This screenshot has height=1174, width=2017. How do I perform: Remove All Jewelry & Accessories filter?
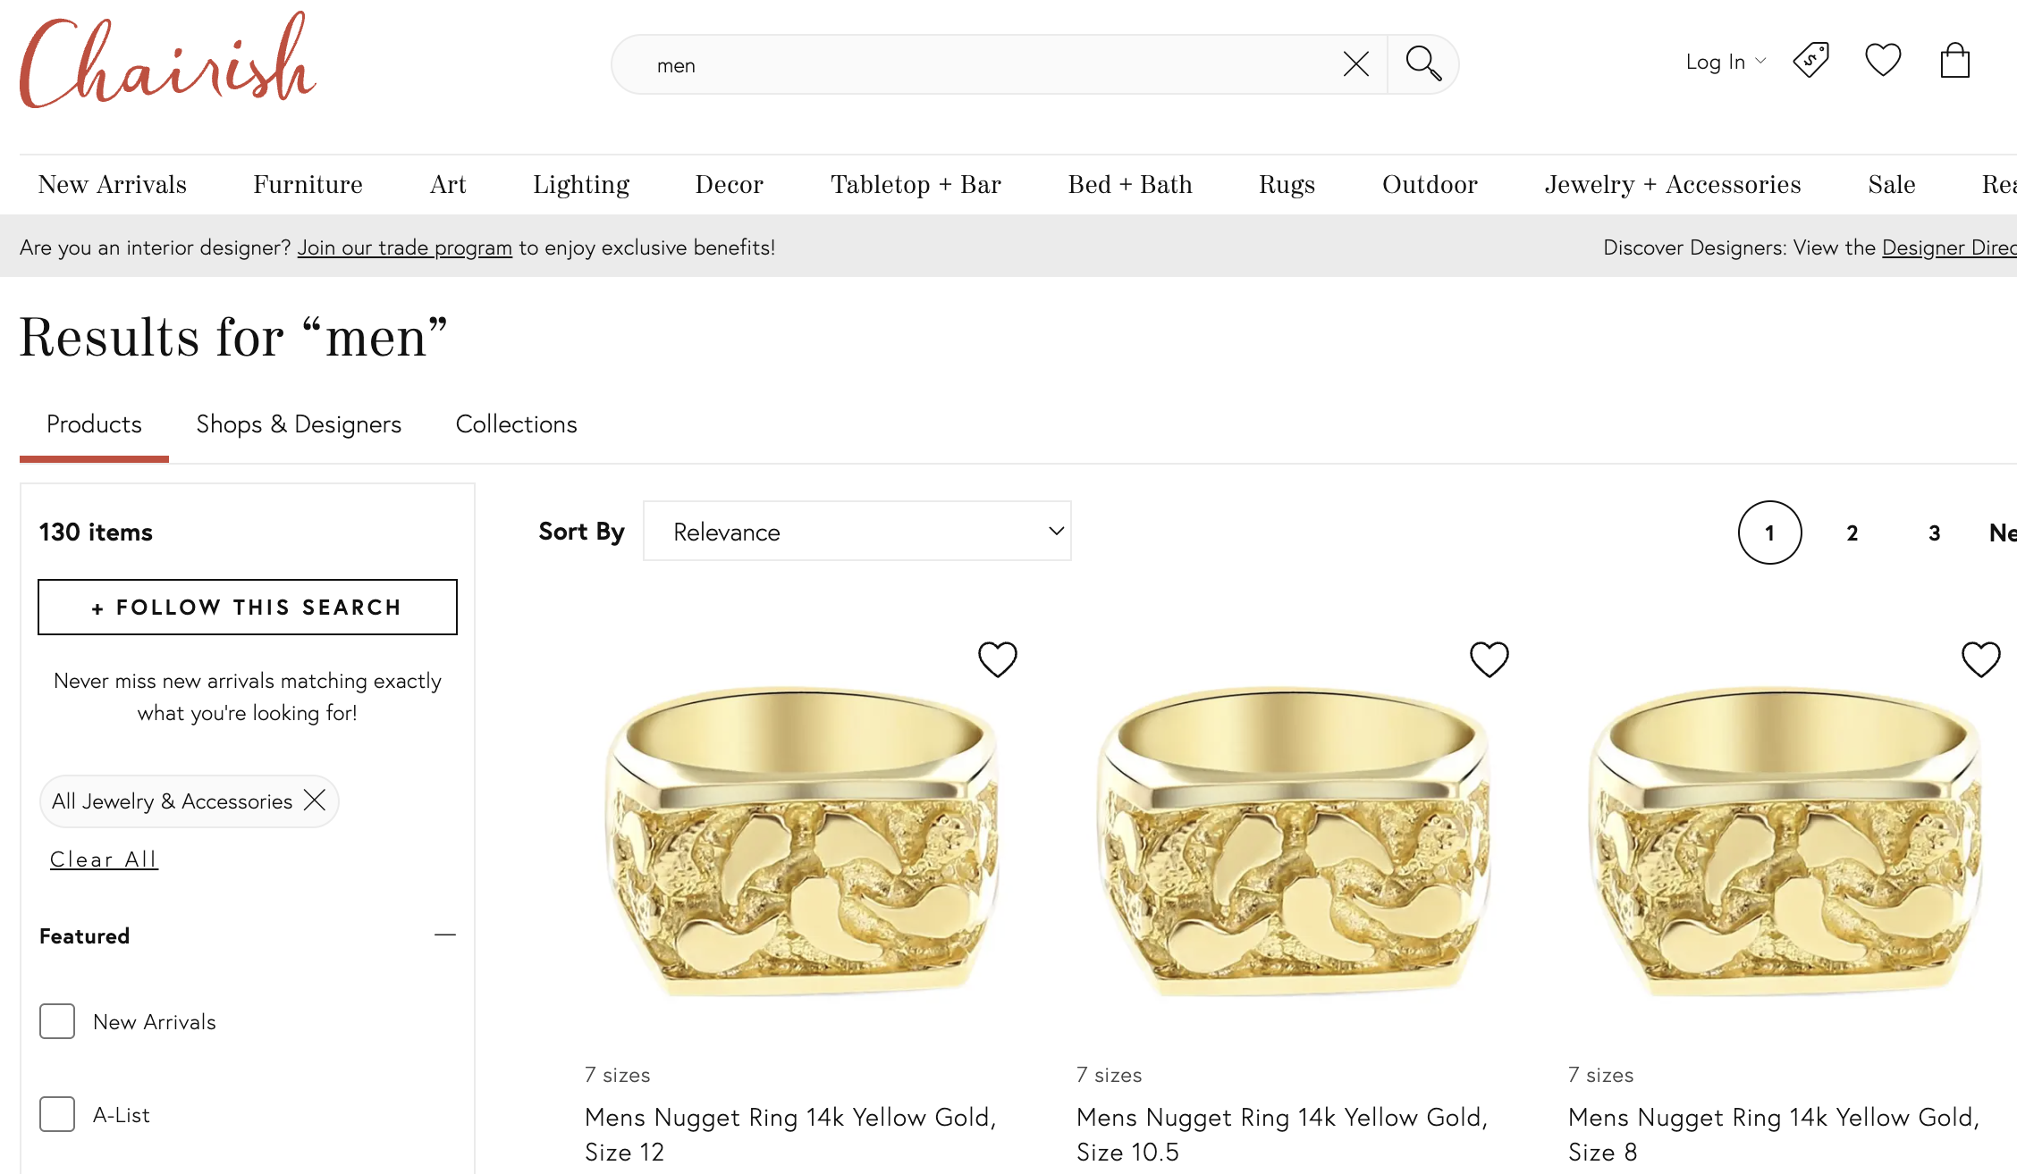pyautogui.click(x=315, y=800)
